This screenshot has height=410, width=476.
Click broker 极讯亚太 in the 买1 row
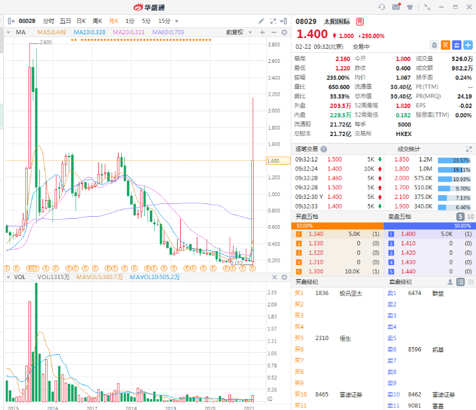pos(350,294)
